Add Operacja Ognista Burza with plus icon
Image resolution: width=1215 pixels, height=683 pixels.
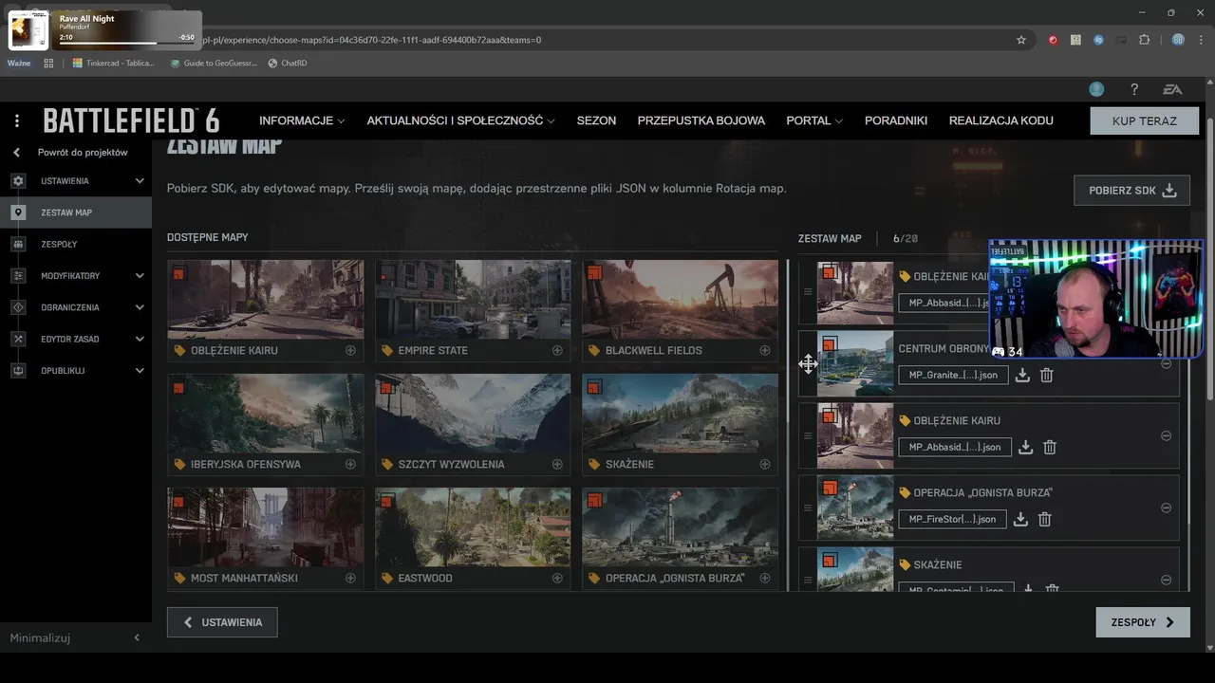pos(764,578)
